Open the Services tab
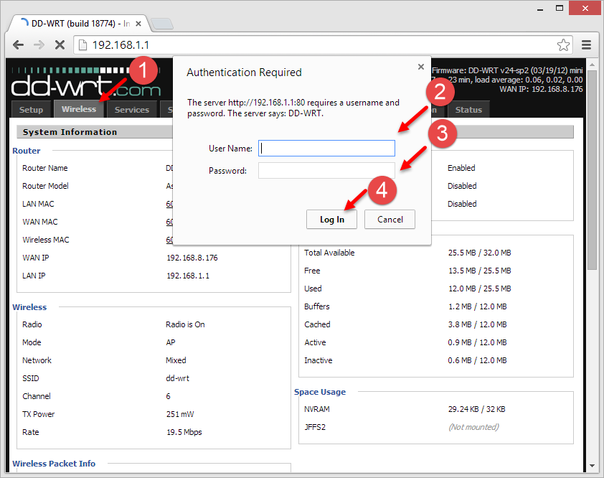 (132, 110)
